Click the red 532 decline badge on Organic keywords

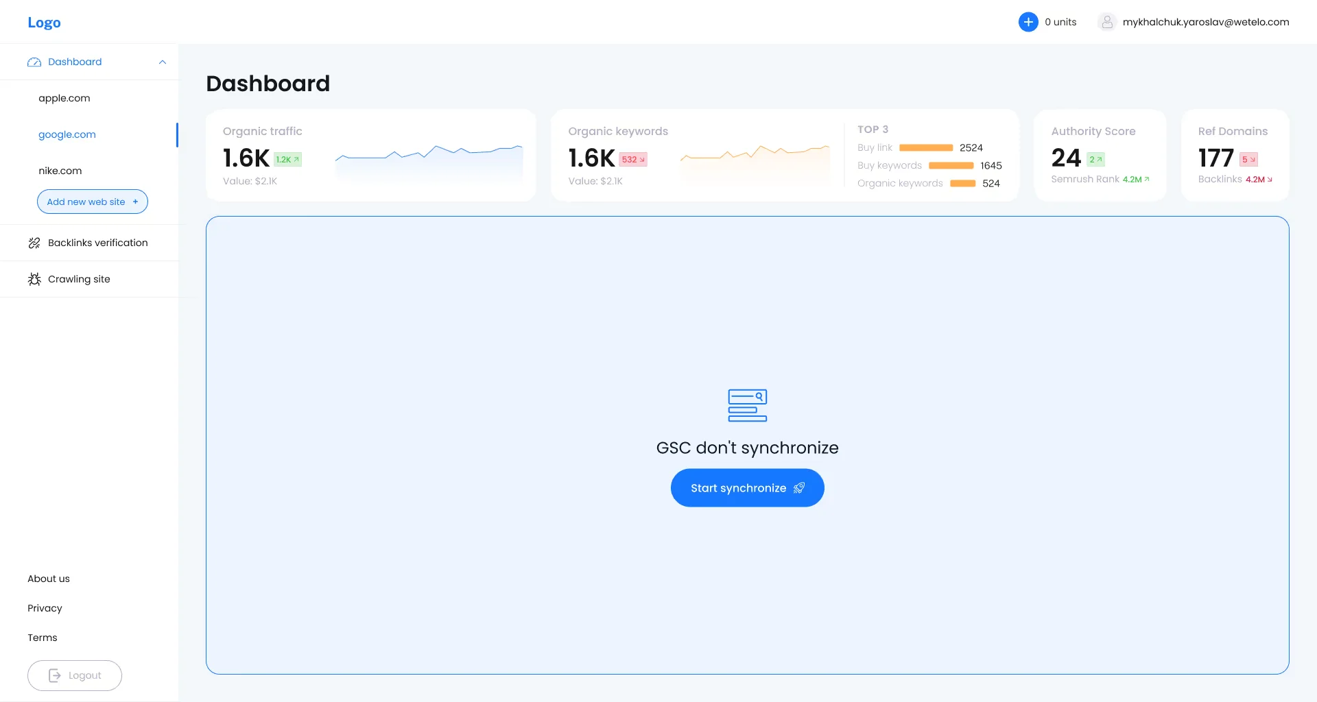pyautogui.click(x=632, y=158)
